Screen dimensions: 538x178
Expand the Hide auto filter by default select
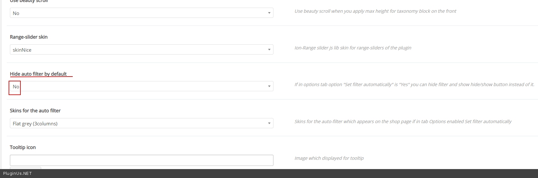(x=141, y=86)
